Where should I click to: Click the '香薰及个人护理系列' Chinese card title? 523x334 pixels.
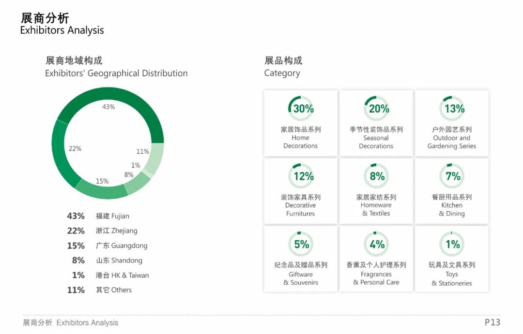(376, 265)
